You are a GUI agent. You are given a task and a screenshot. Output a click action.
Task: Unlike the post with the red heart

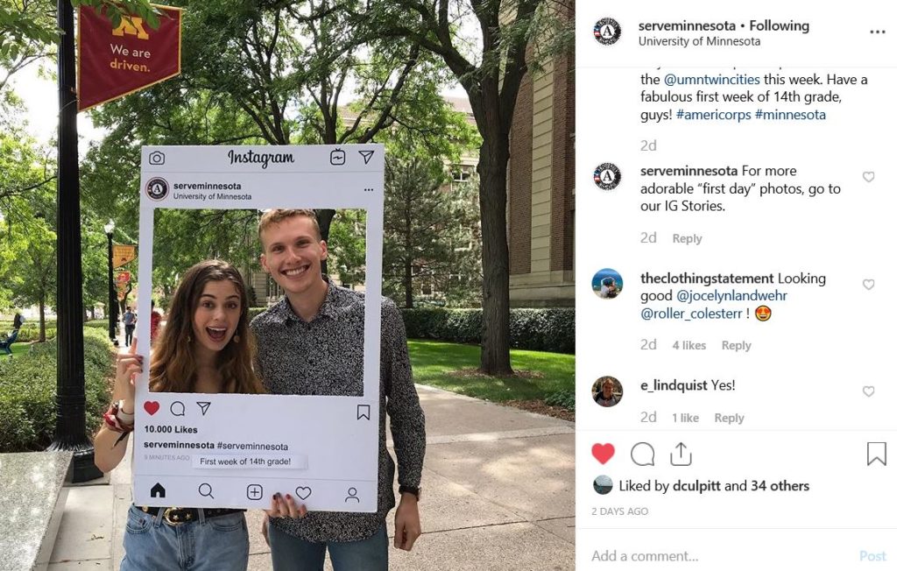tap(603, 454)
